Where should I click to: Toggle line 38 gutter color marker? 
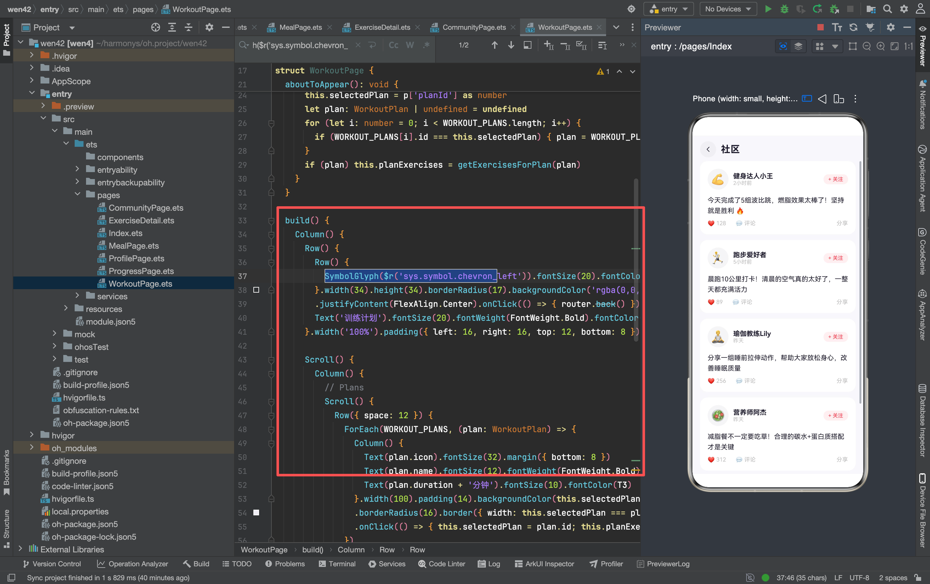[x=256, y=290]
